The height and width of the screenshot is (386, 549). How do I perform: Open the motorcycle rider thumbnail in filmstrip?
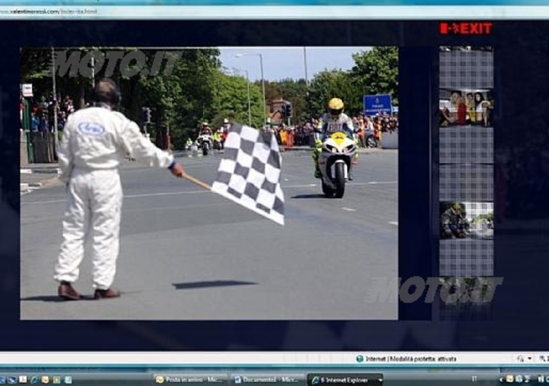[x=466, y=220]
